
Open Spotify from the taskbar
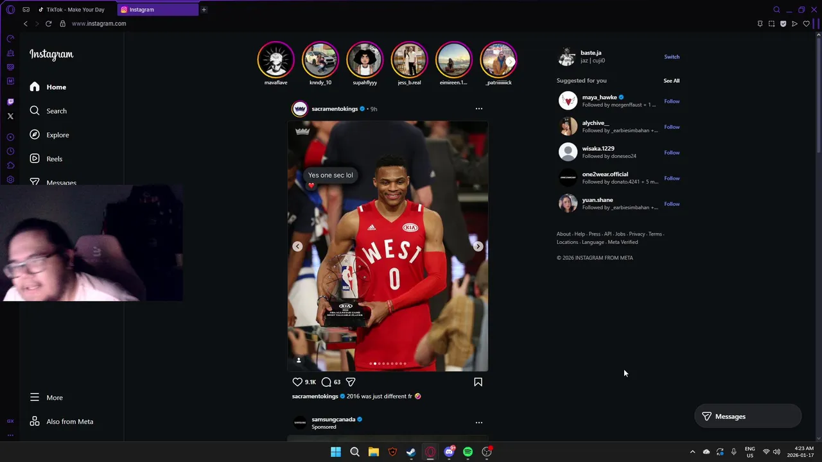[x=468, y=452]
